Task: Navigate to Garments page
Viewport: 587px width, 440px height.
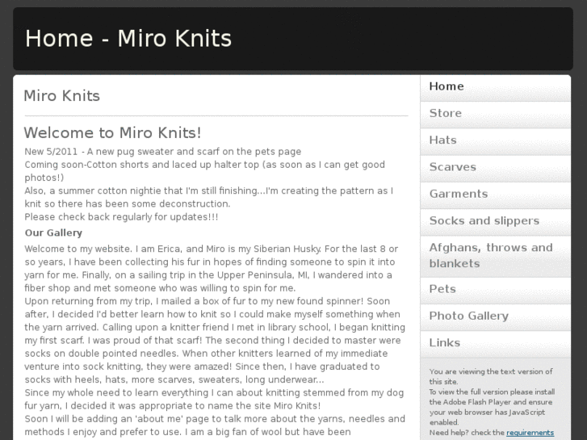Action: point(458,194)
